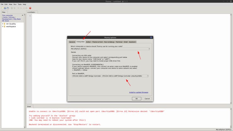Select the Interpreter options tab
Viewport: 233px width, 131px height.
pyautogui.click(x=81, y=42)
